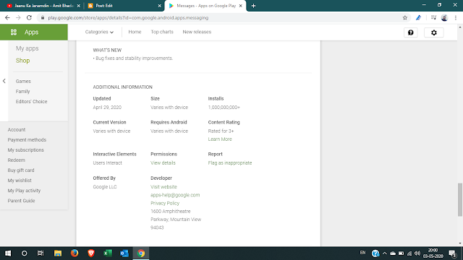
Task: Open the media control playlist icon
Action: coord(433,17)
